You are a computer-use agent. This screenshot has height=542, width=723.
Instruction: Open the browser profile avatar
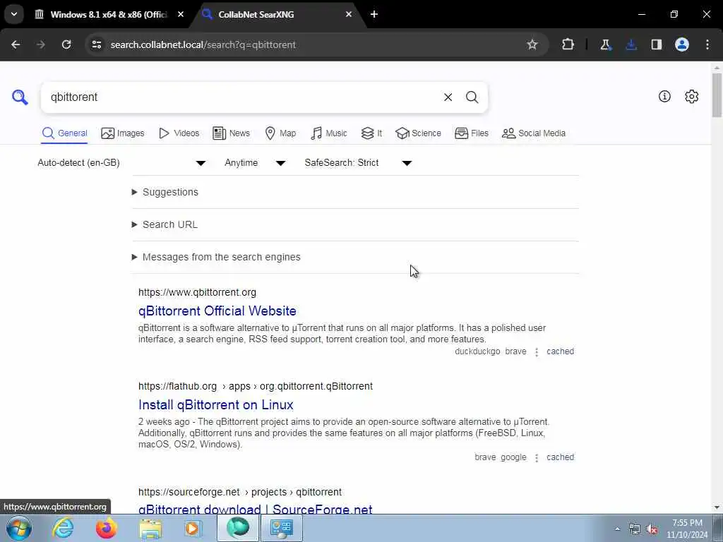pos(682,44)
